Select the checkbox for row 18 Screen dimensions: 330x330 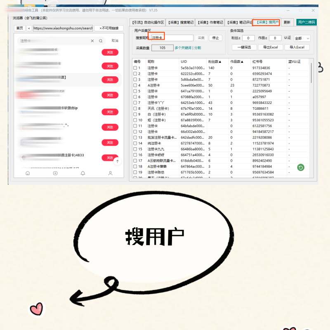[135, 166]
